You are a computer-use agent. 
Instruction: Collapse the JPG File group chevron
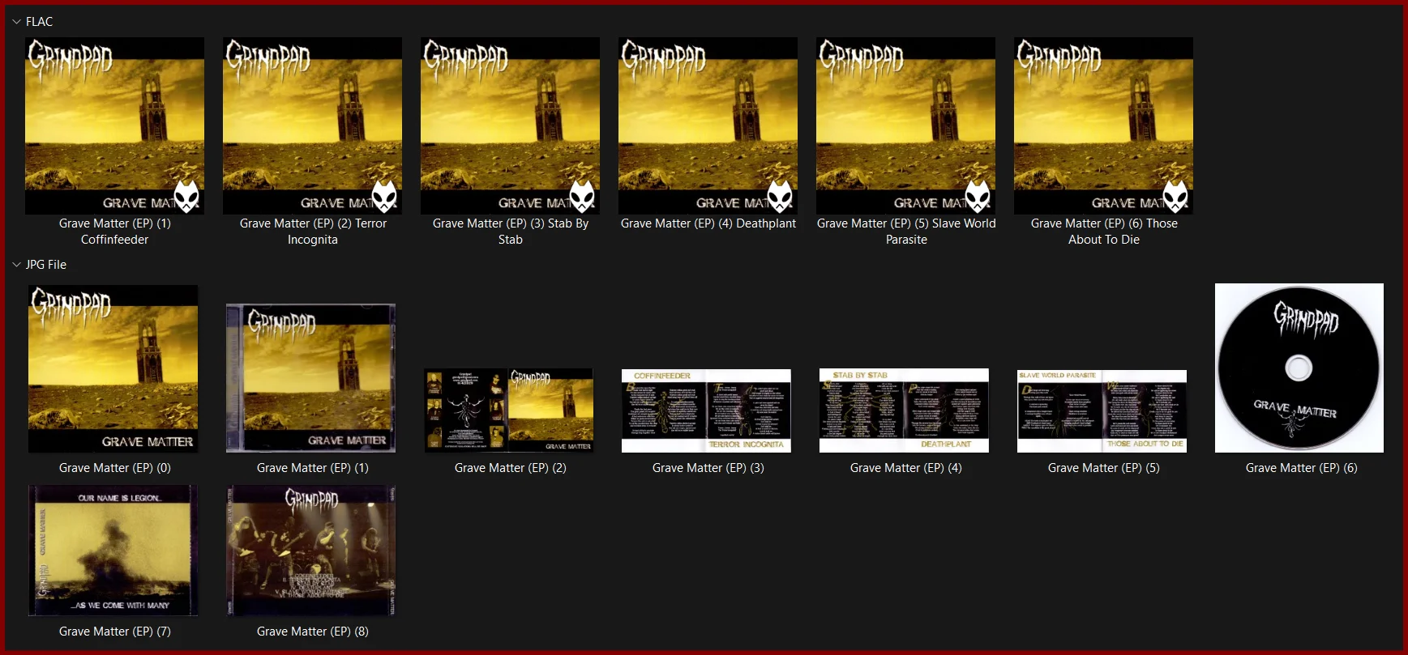coord(16,265)
